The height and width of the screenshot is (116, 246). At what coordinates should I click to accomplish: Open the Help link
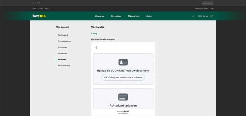pos(212,9)
